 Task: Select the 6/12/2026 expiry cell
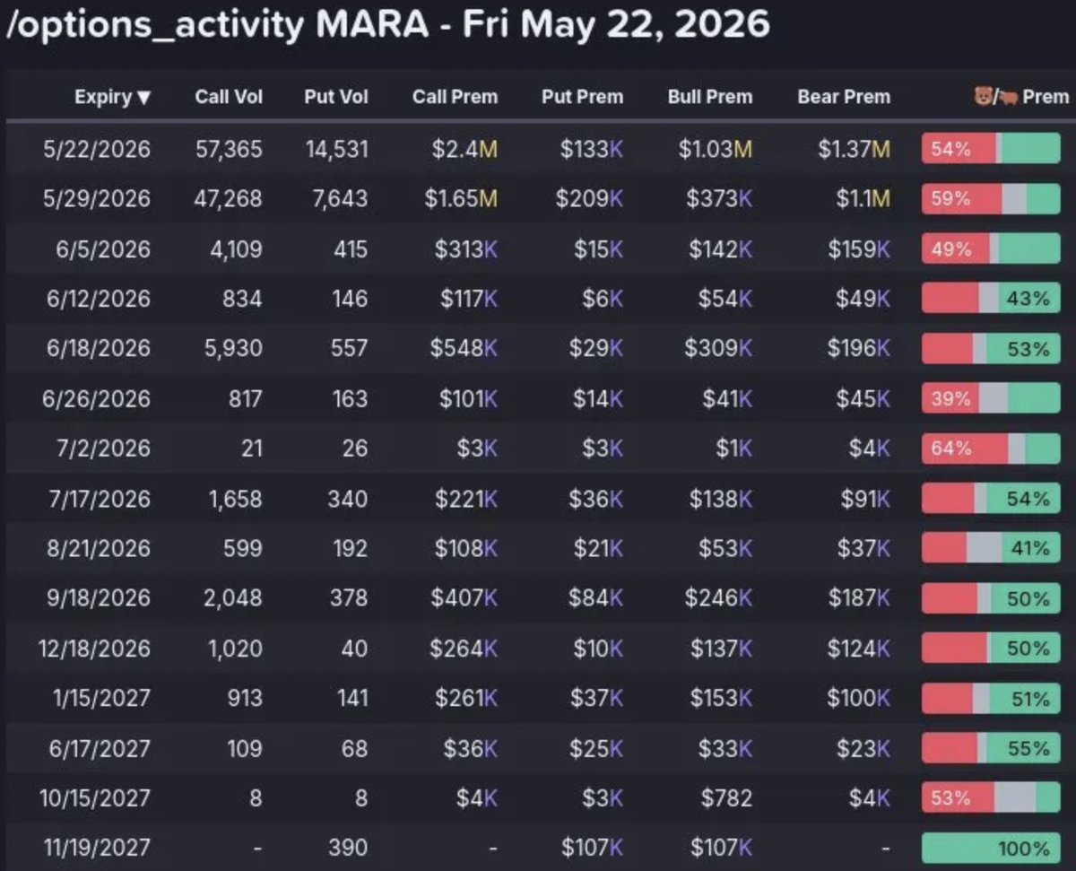99,299
